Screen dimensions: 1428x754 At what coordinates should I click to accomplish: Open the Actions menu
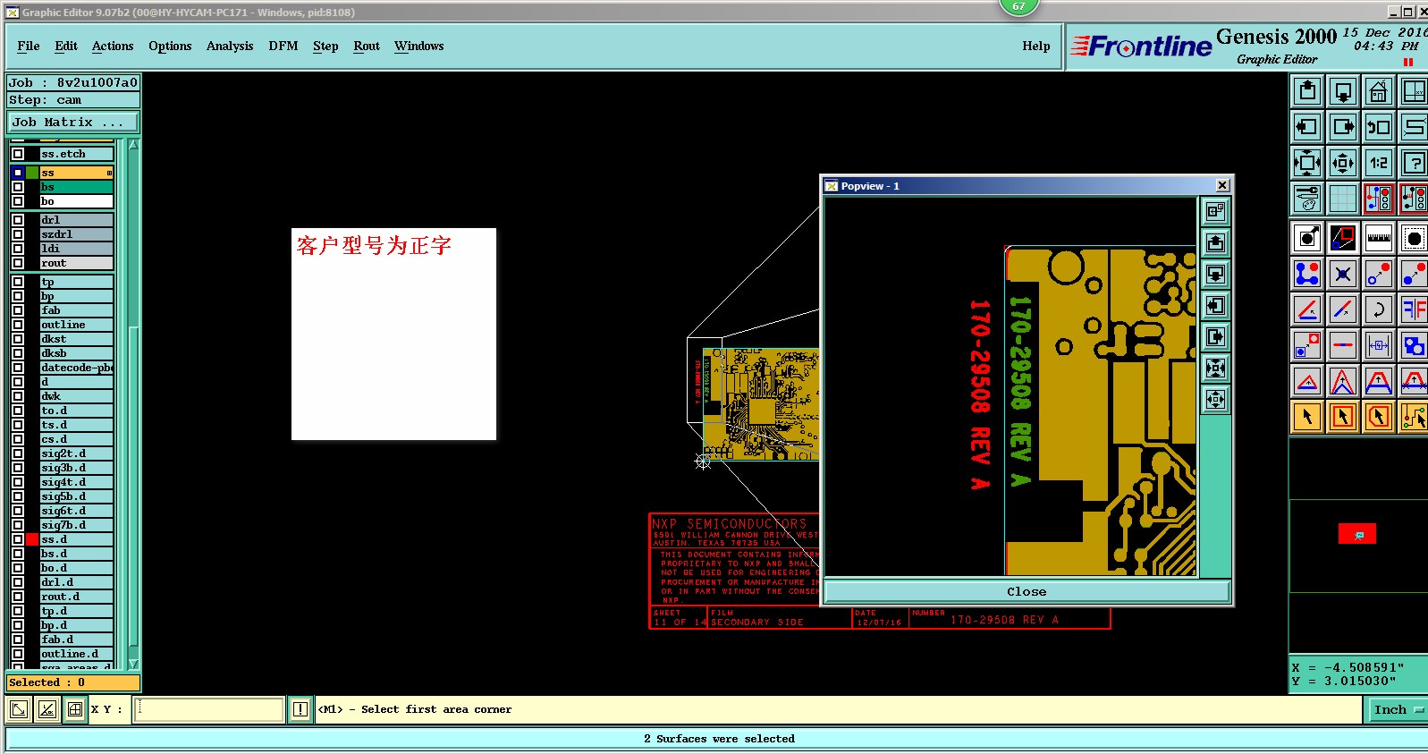coord(113,47)
